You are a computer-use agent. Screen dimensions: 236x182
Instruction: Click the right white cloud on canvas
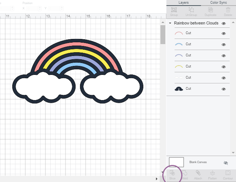(112, 87)
